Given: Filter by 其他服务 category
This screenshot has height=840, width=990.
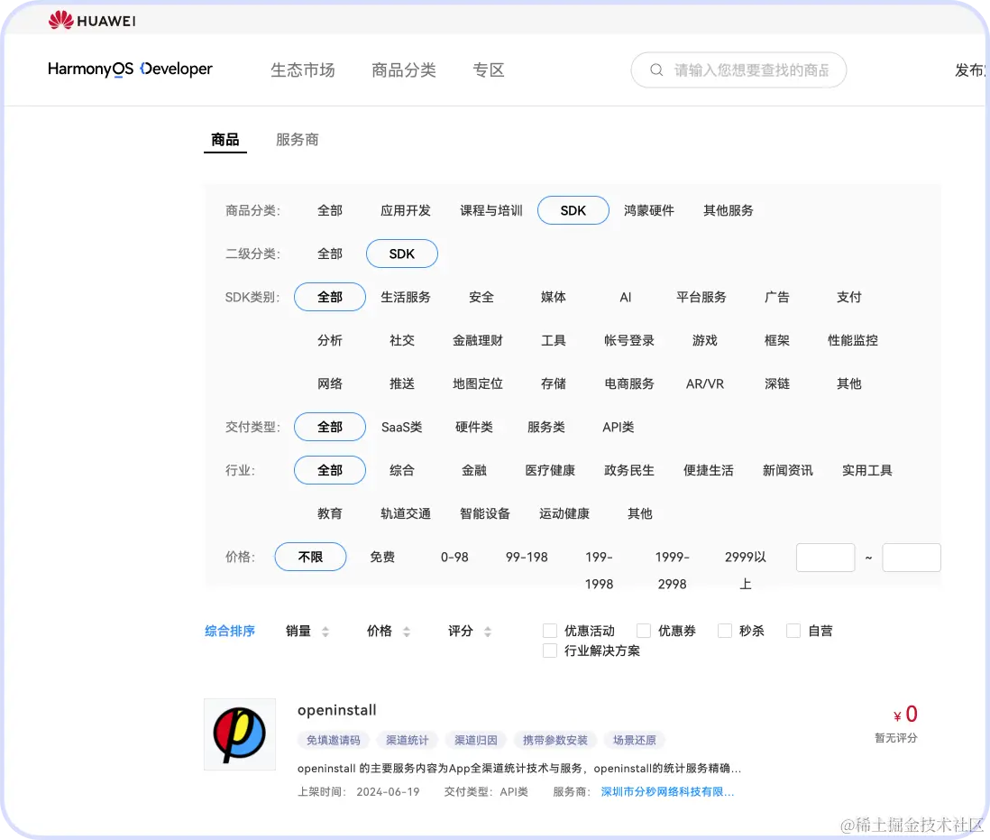Looking at the screenshot, I should click(729, 210).
